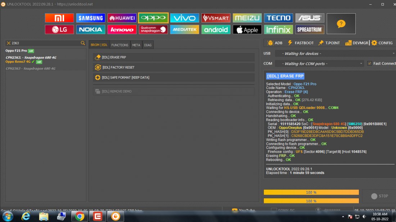
Task: Click the search magnifier icon
Action: pos(83,43)
